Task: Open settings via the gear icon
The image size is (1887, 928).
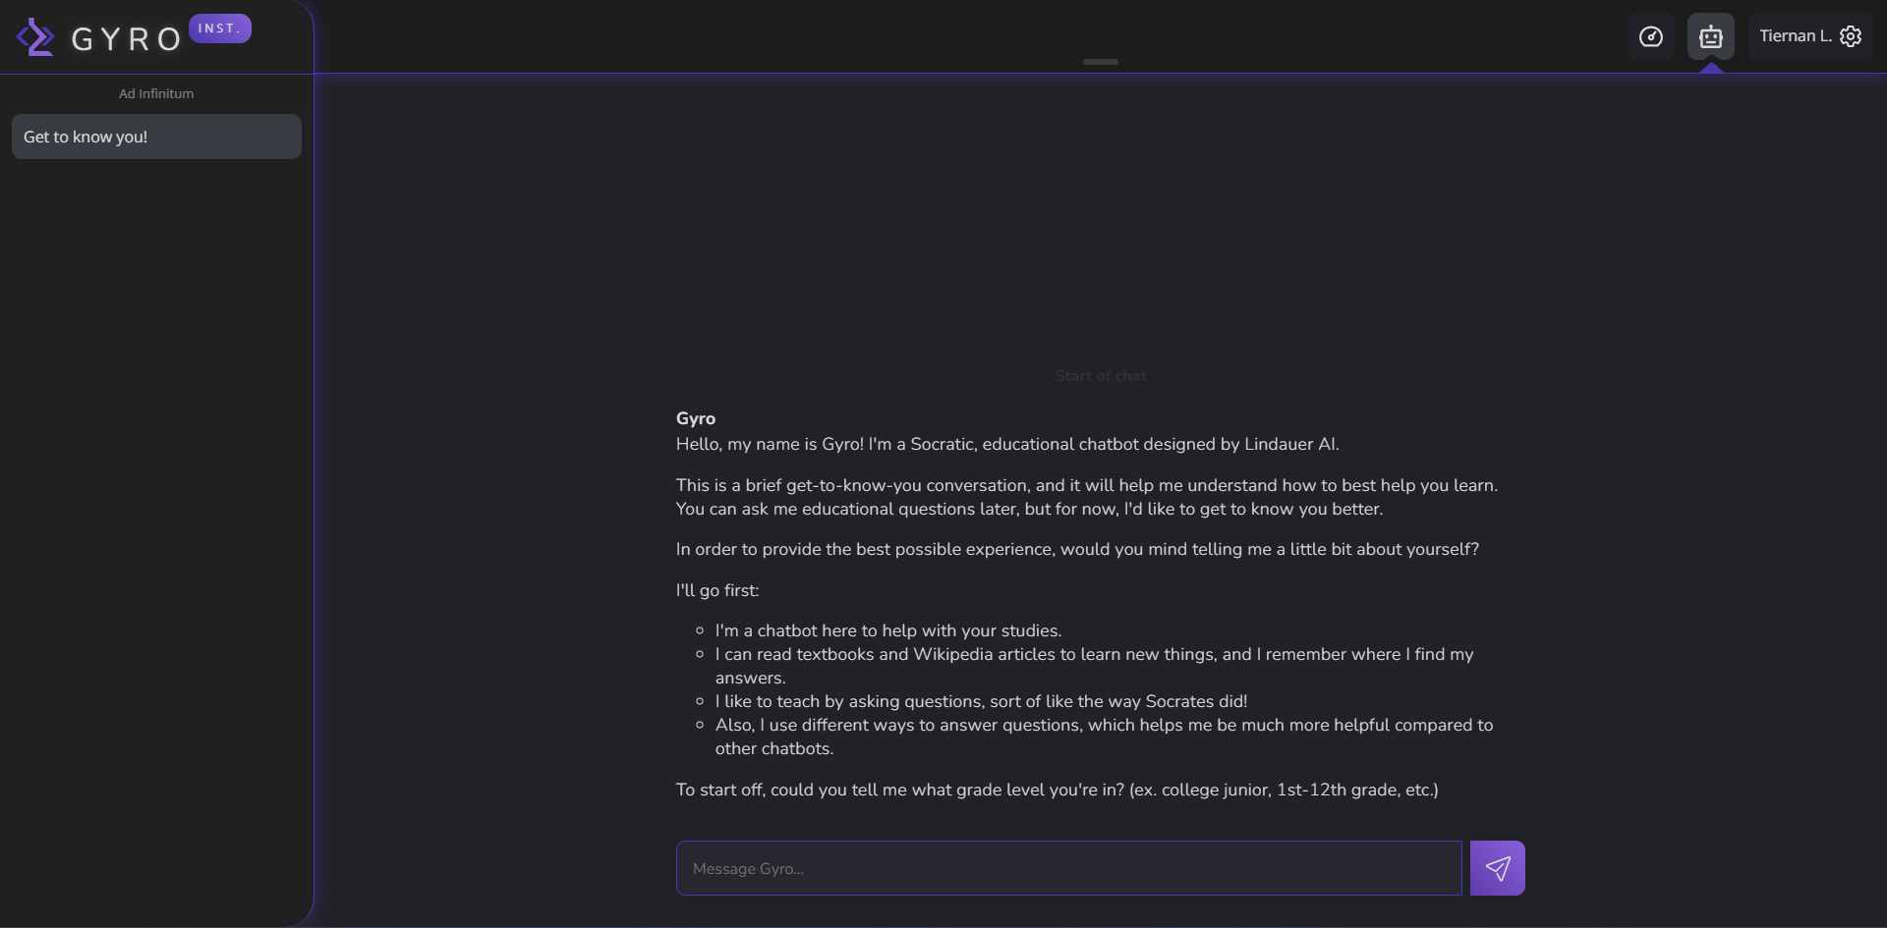Action: coord(1851,36)
